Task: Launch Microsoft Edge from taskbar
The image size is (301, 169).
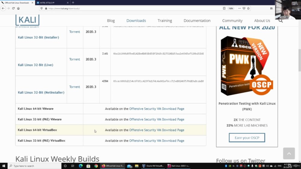Action: tap(81, 166)
